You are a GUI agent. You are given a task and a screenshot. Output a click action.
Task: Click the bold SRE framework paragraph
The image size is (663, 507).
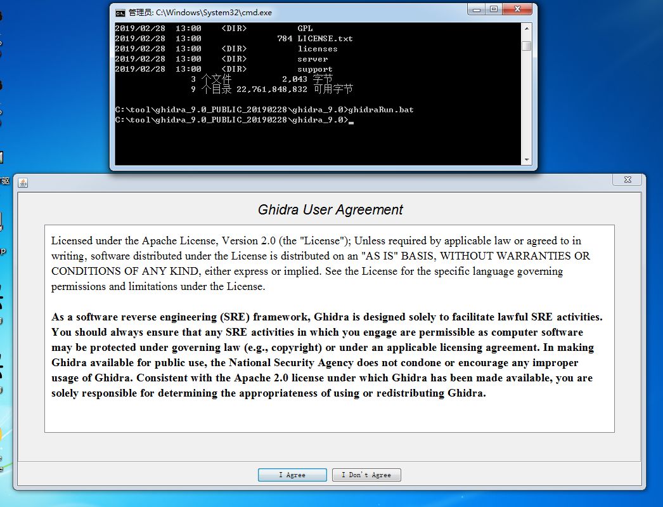(327, 355)
